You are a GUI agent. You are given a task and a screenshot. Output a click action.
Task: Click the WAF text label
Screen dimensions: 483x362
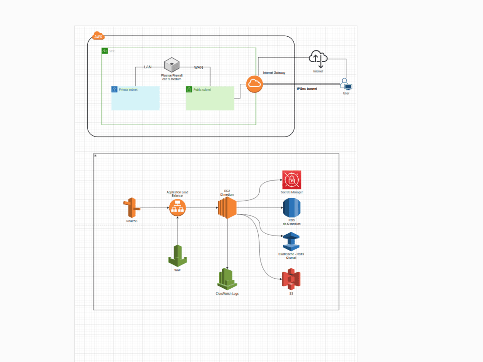[177, 270]
